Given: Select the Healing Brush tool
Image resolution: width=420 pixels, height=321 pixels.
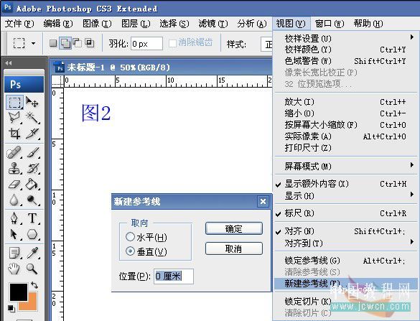Looking at the screenshot, I should pyautogui.click(x=14, y=153).
